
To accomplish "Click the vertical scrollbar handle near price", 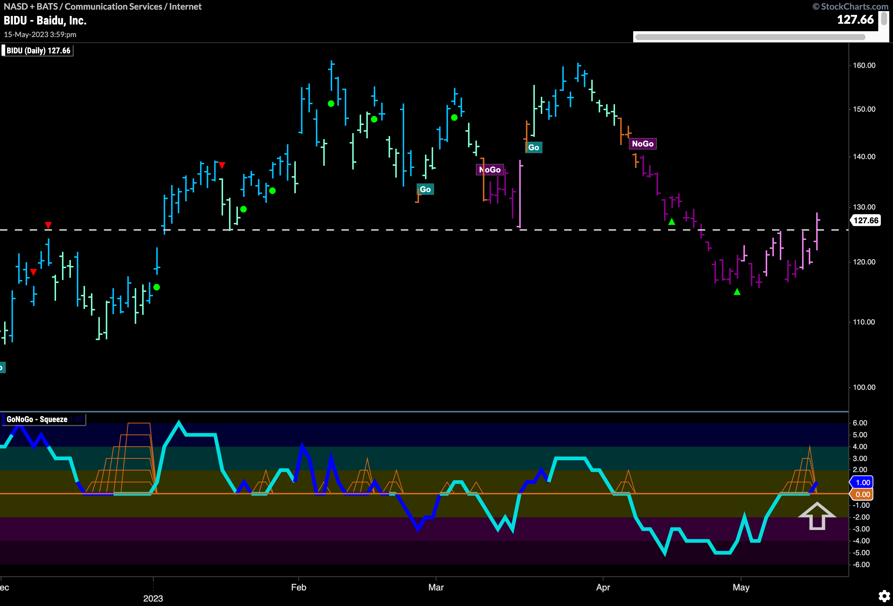I will (884, 19).
